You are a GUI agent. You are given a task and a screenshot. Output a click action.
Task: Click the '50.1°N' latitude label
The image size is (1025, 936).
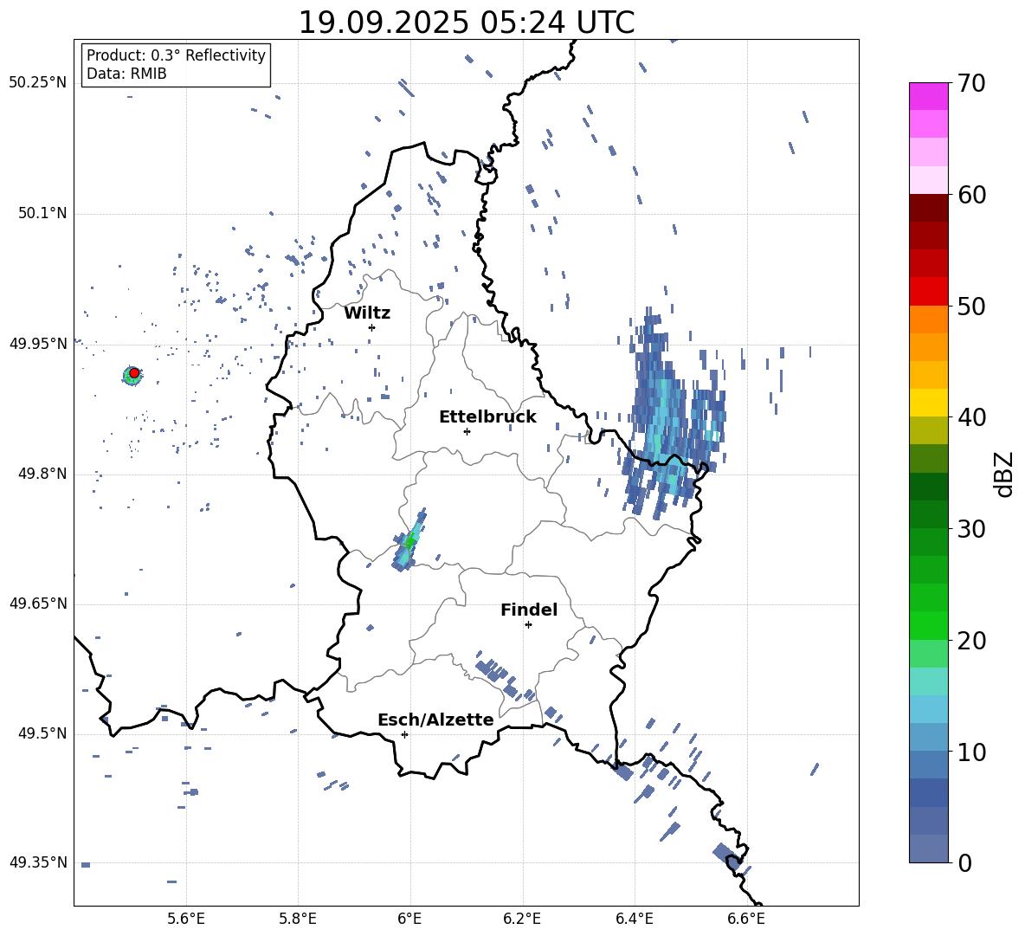tap(42, 214)
